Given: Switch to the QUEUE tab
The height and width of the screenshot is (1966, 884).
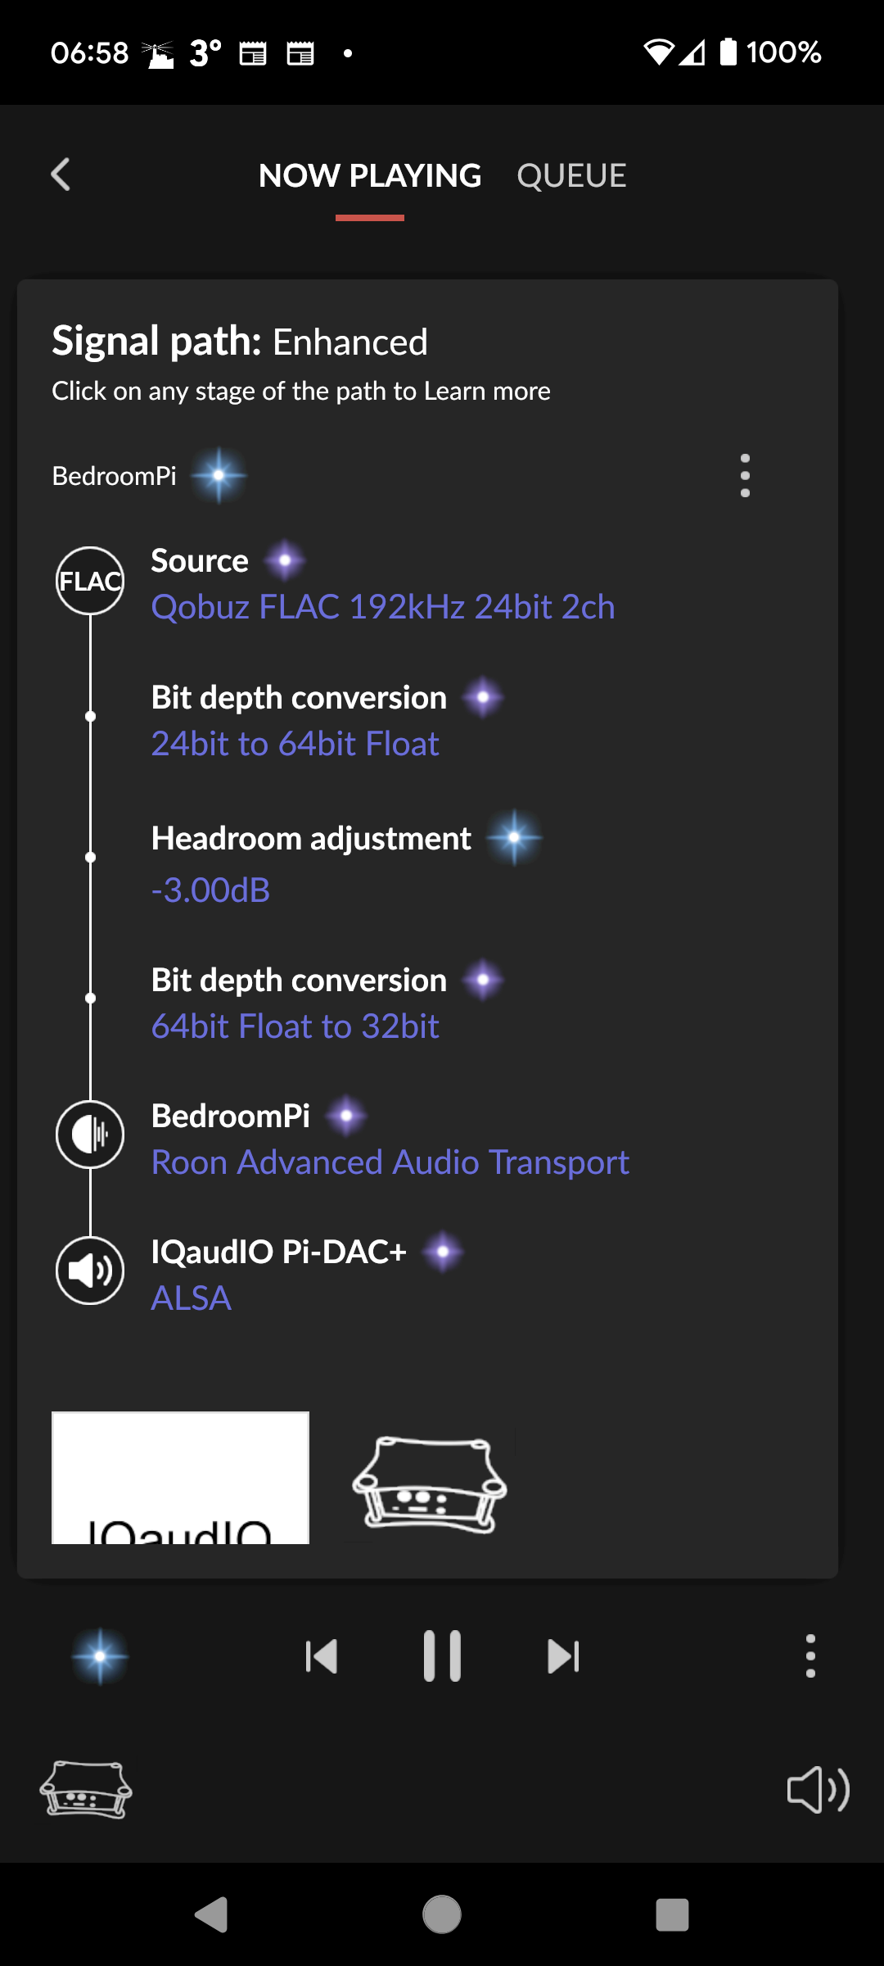Looking at the screenshot, I should 571,176.
